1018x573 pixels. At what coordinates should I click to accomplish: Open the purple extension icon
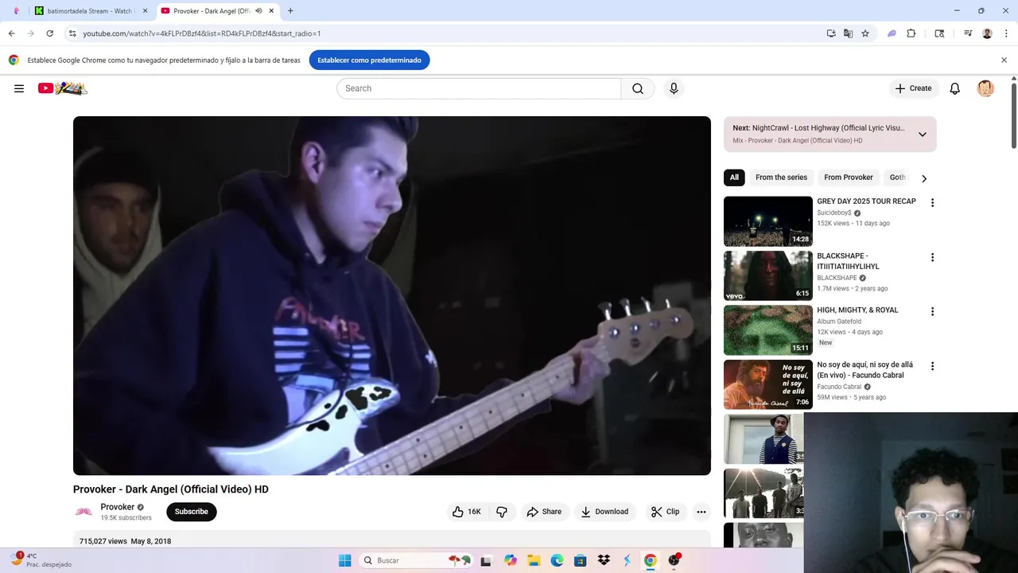pos(892,33)
